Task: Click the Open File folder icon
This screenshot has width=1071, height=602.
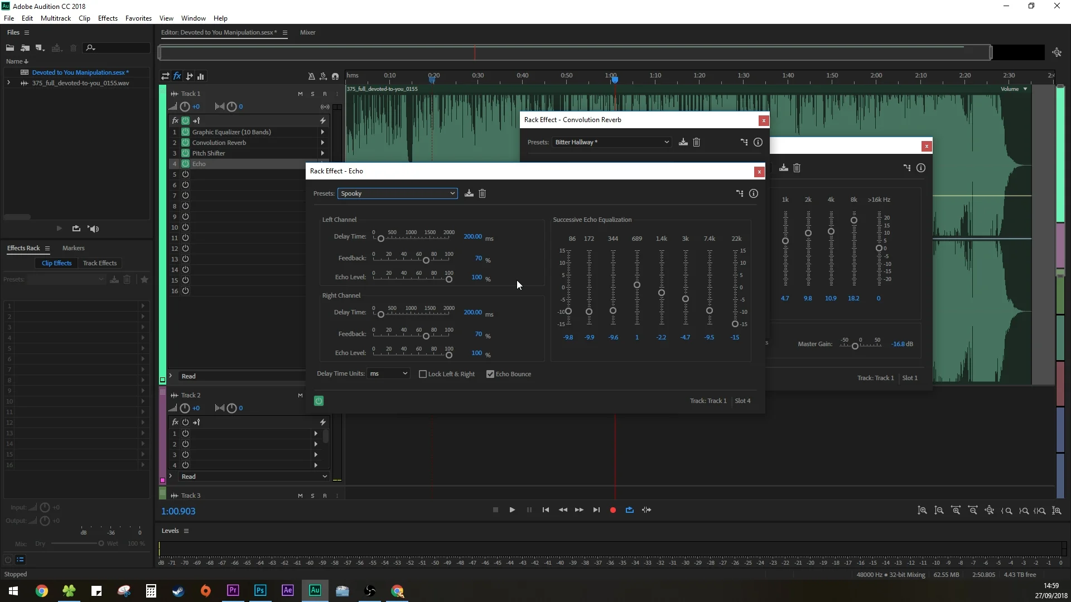Action: click(10, 48)
